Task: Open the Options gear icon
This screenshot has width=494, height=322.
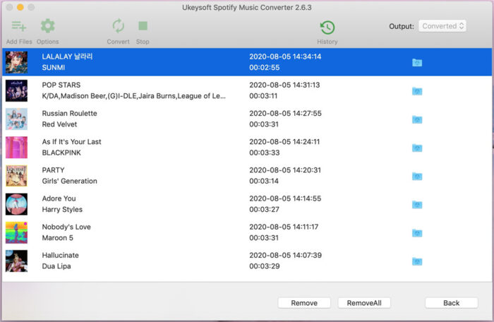Action: pos(47,27)
